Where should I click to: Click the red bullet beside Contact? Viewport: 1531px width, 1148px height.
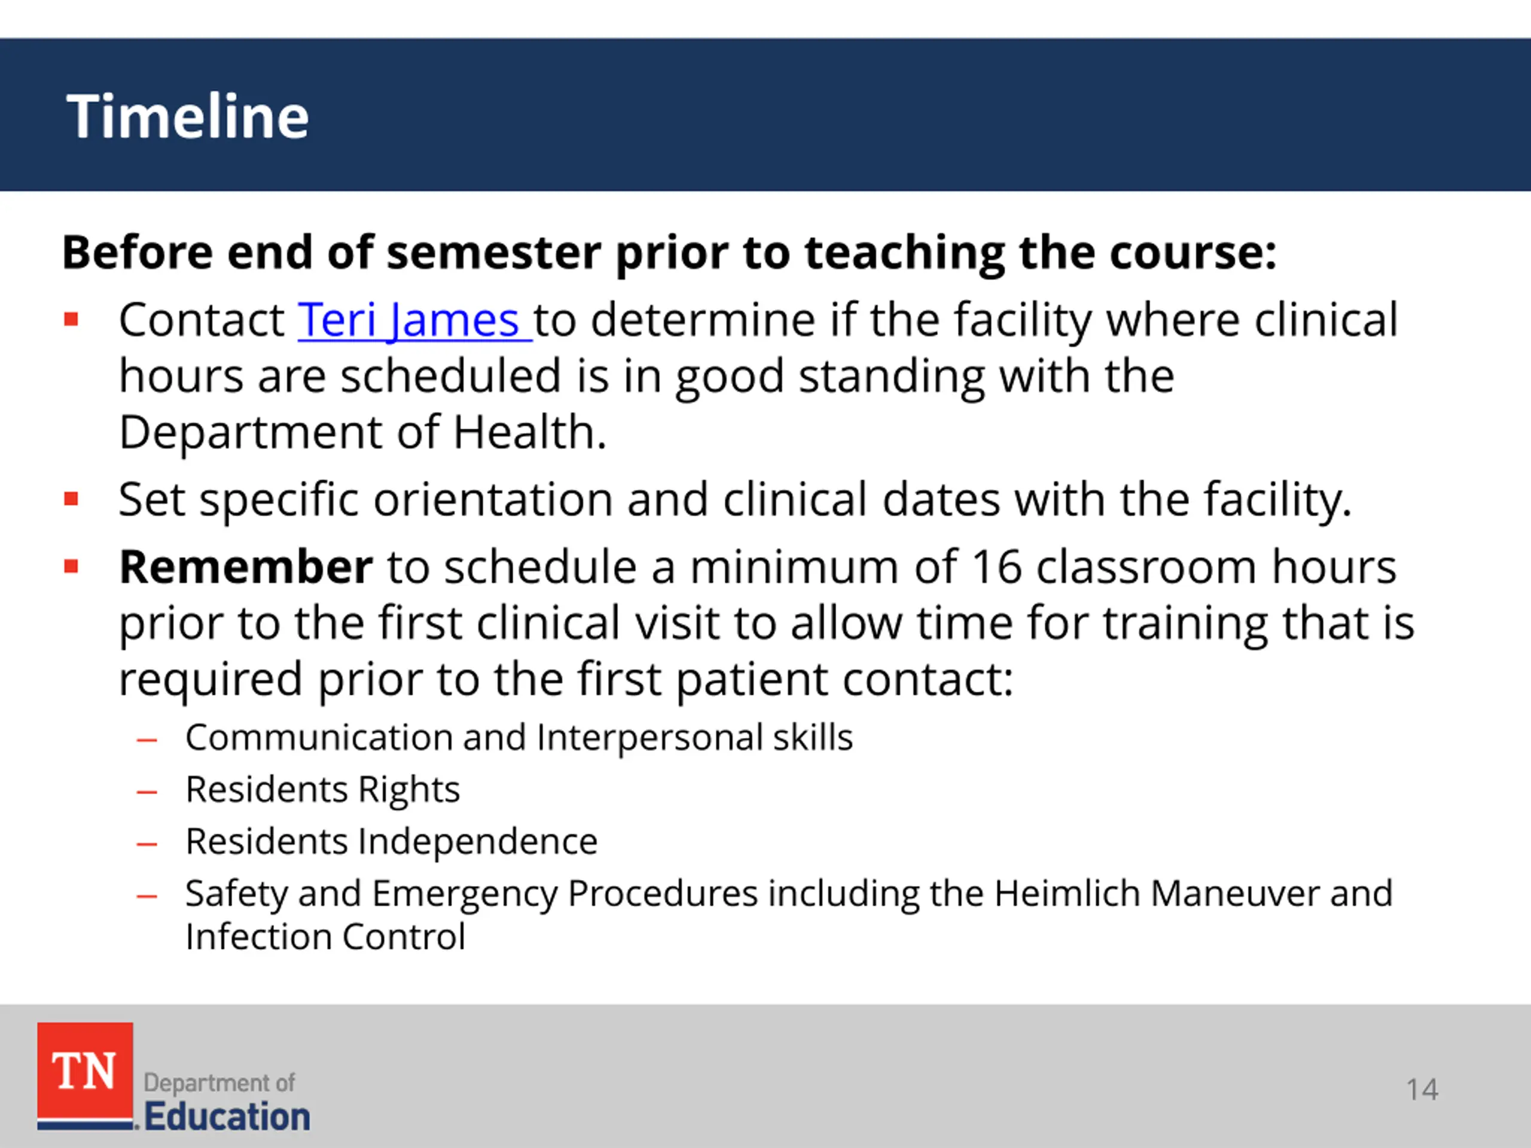(71, 319)
